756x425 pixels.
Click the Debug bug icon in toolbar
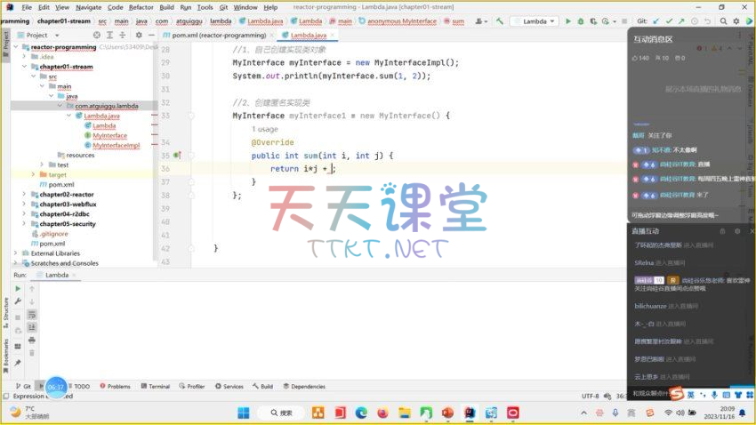(581, 20)
